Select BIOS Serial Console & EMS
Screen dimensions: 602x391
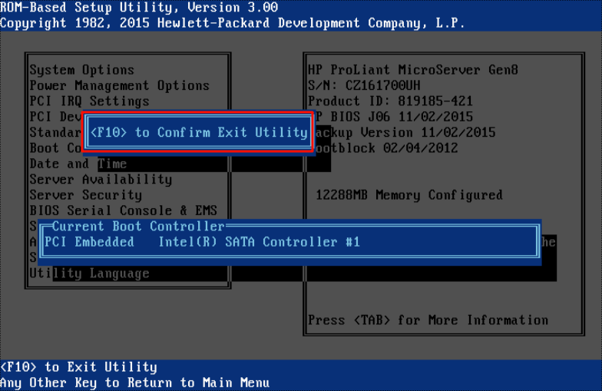[123, 210]
